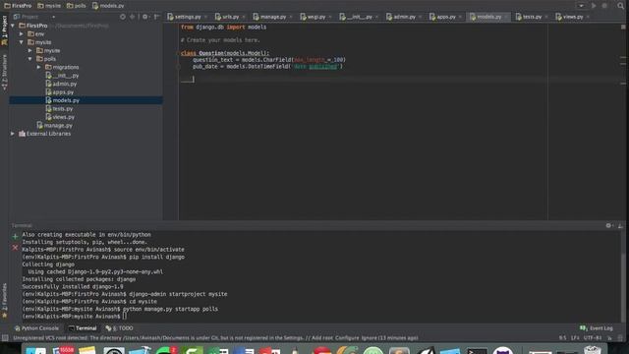This screenshot has width=629, height=354.
Task: Open the Favorites side tool window strip
Action: (x=4, y=300)
